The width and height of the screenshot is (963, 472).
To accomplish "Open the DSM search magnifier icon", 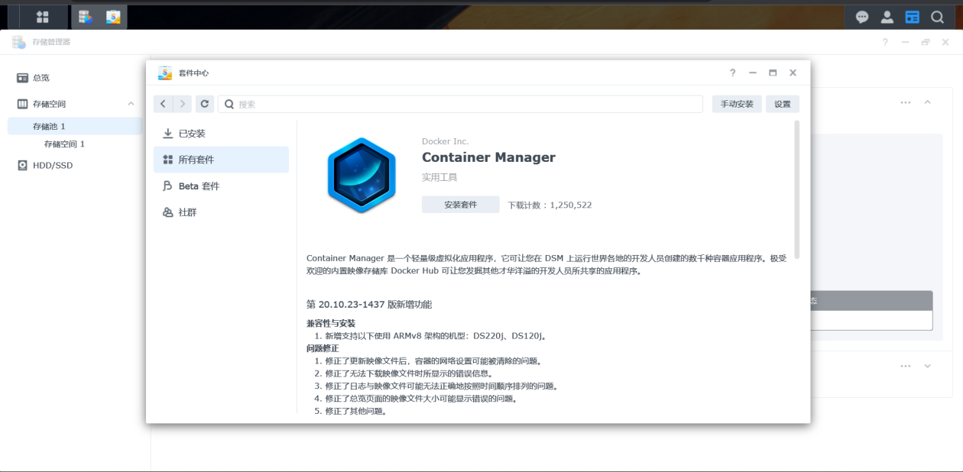I will [x=937, y=17].
